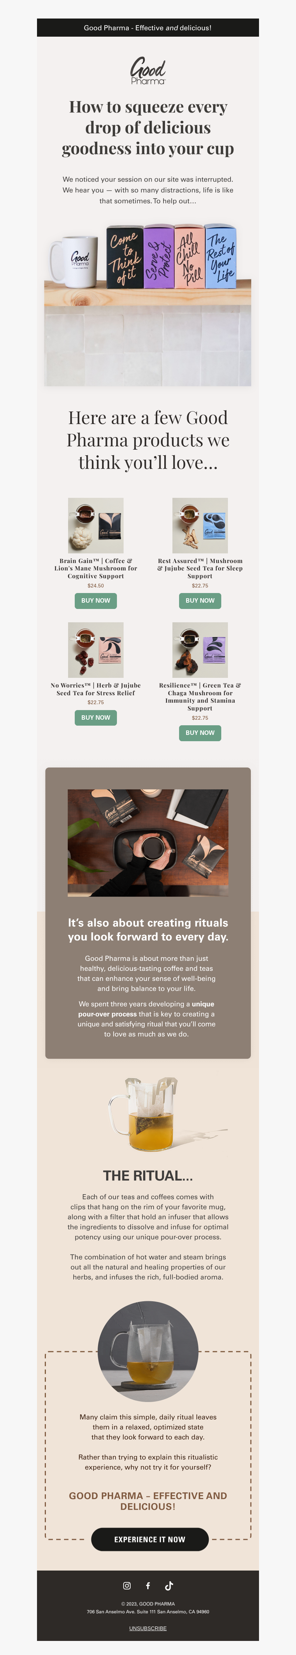Click the hands holding coffee cup photo

point(148,842)
